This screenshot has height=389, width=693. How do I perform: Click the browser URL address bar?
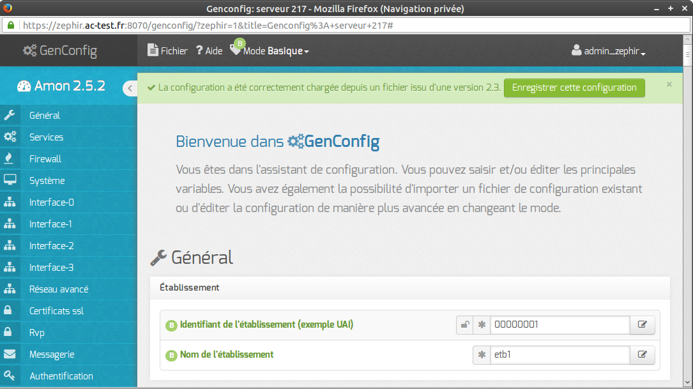pyautogui.click(x=346, y=25)
